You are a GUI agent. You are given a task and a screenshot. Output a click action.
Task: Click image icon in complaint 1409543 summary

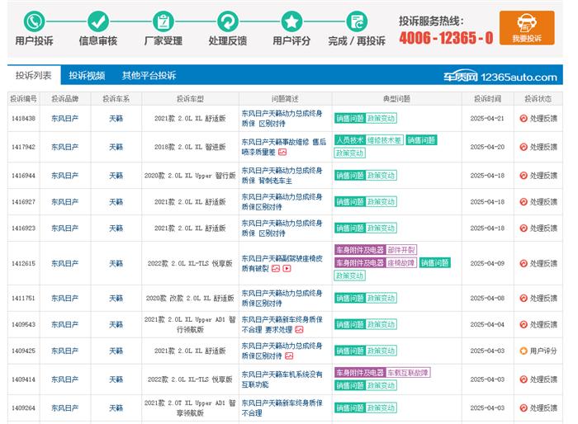299,330
